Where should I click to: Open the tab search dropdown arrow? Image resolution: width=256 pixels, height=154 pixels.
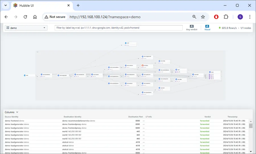tap(6, 5)
